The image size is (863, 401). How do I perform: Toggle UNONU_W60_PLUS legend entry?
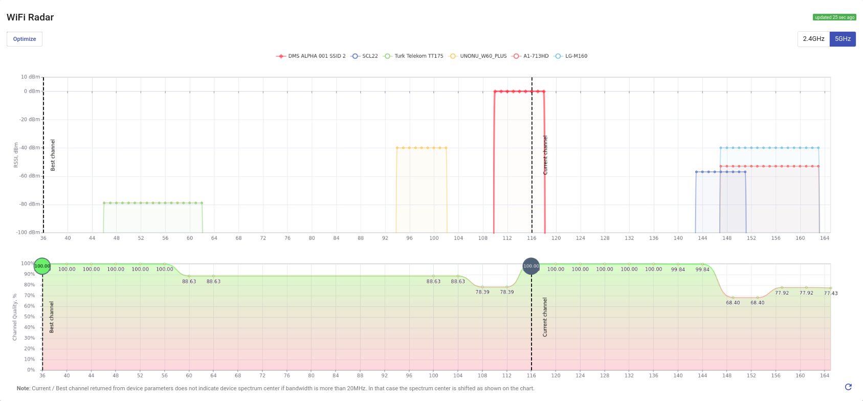(478, 56)
